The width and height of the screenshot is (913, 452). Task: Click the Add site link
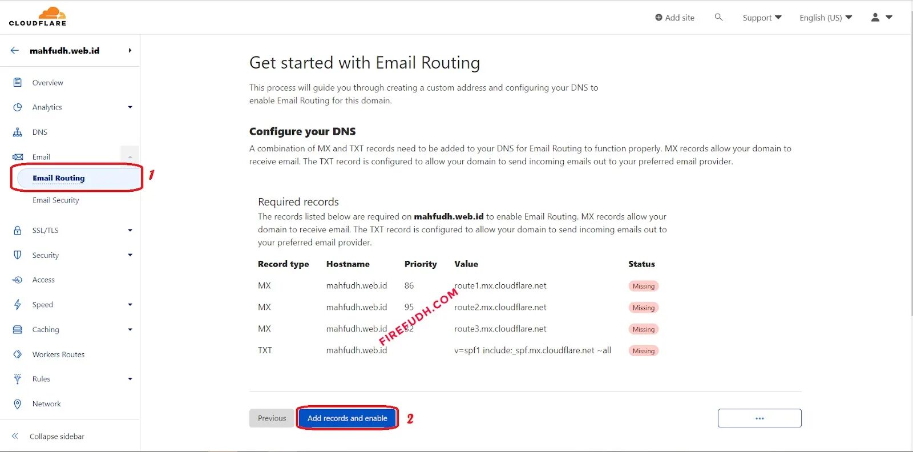tap(675, 18)
